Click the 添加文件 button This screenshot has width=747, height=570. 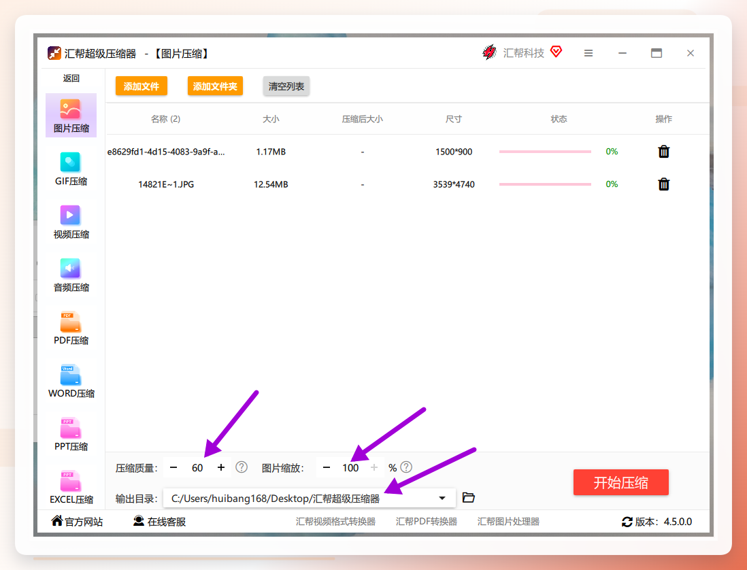point(142,86)
